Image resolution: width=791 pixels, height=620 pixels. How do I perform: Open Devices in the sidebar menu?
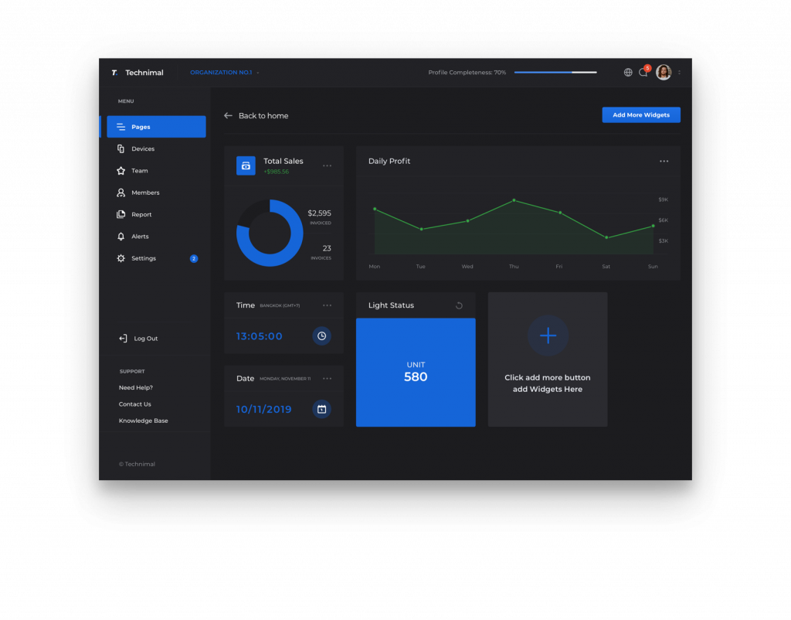point(142,149)
